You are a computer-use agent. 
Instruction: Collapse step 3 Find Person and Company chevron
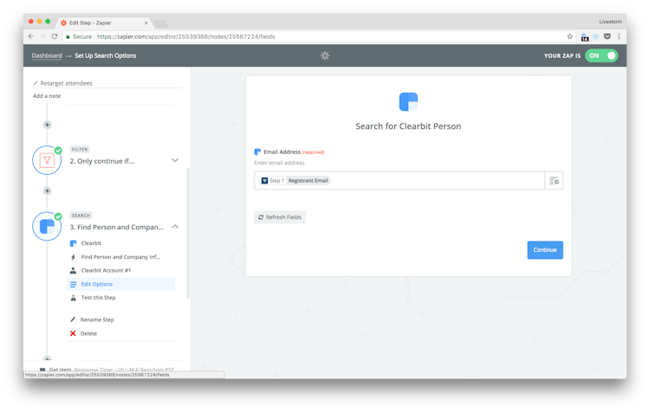pyautogui.click(x=175, y=227)
